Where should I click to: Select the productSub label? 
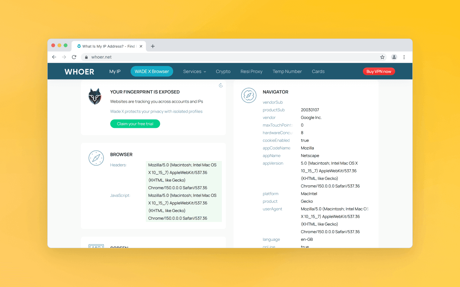pyautogui.click(x=274, y=110)
